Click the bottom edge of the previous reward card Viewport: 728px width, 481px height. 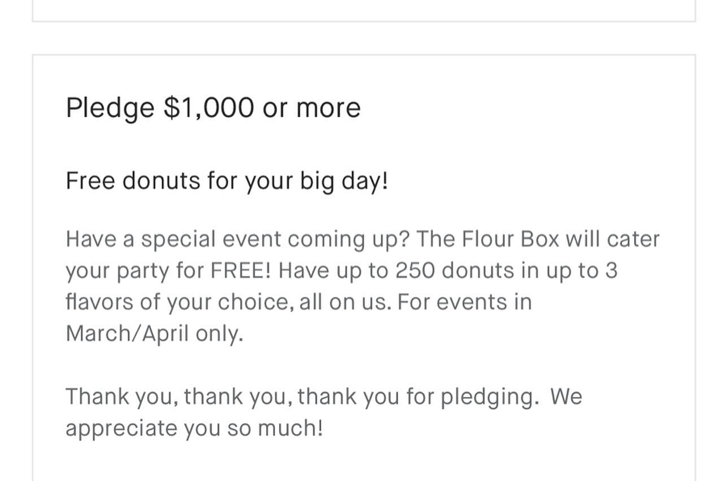[x=364, y=21]
